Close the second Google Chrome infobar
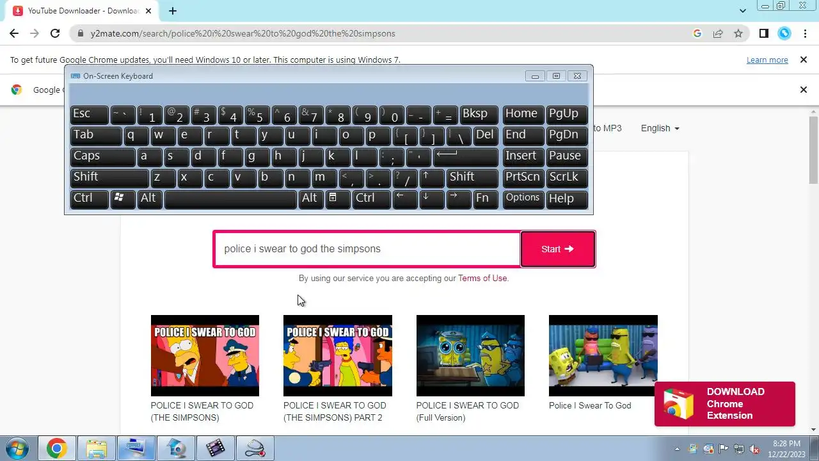819x461 pixels. [x=804, y=90]
